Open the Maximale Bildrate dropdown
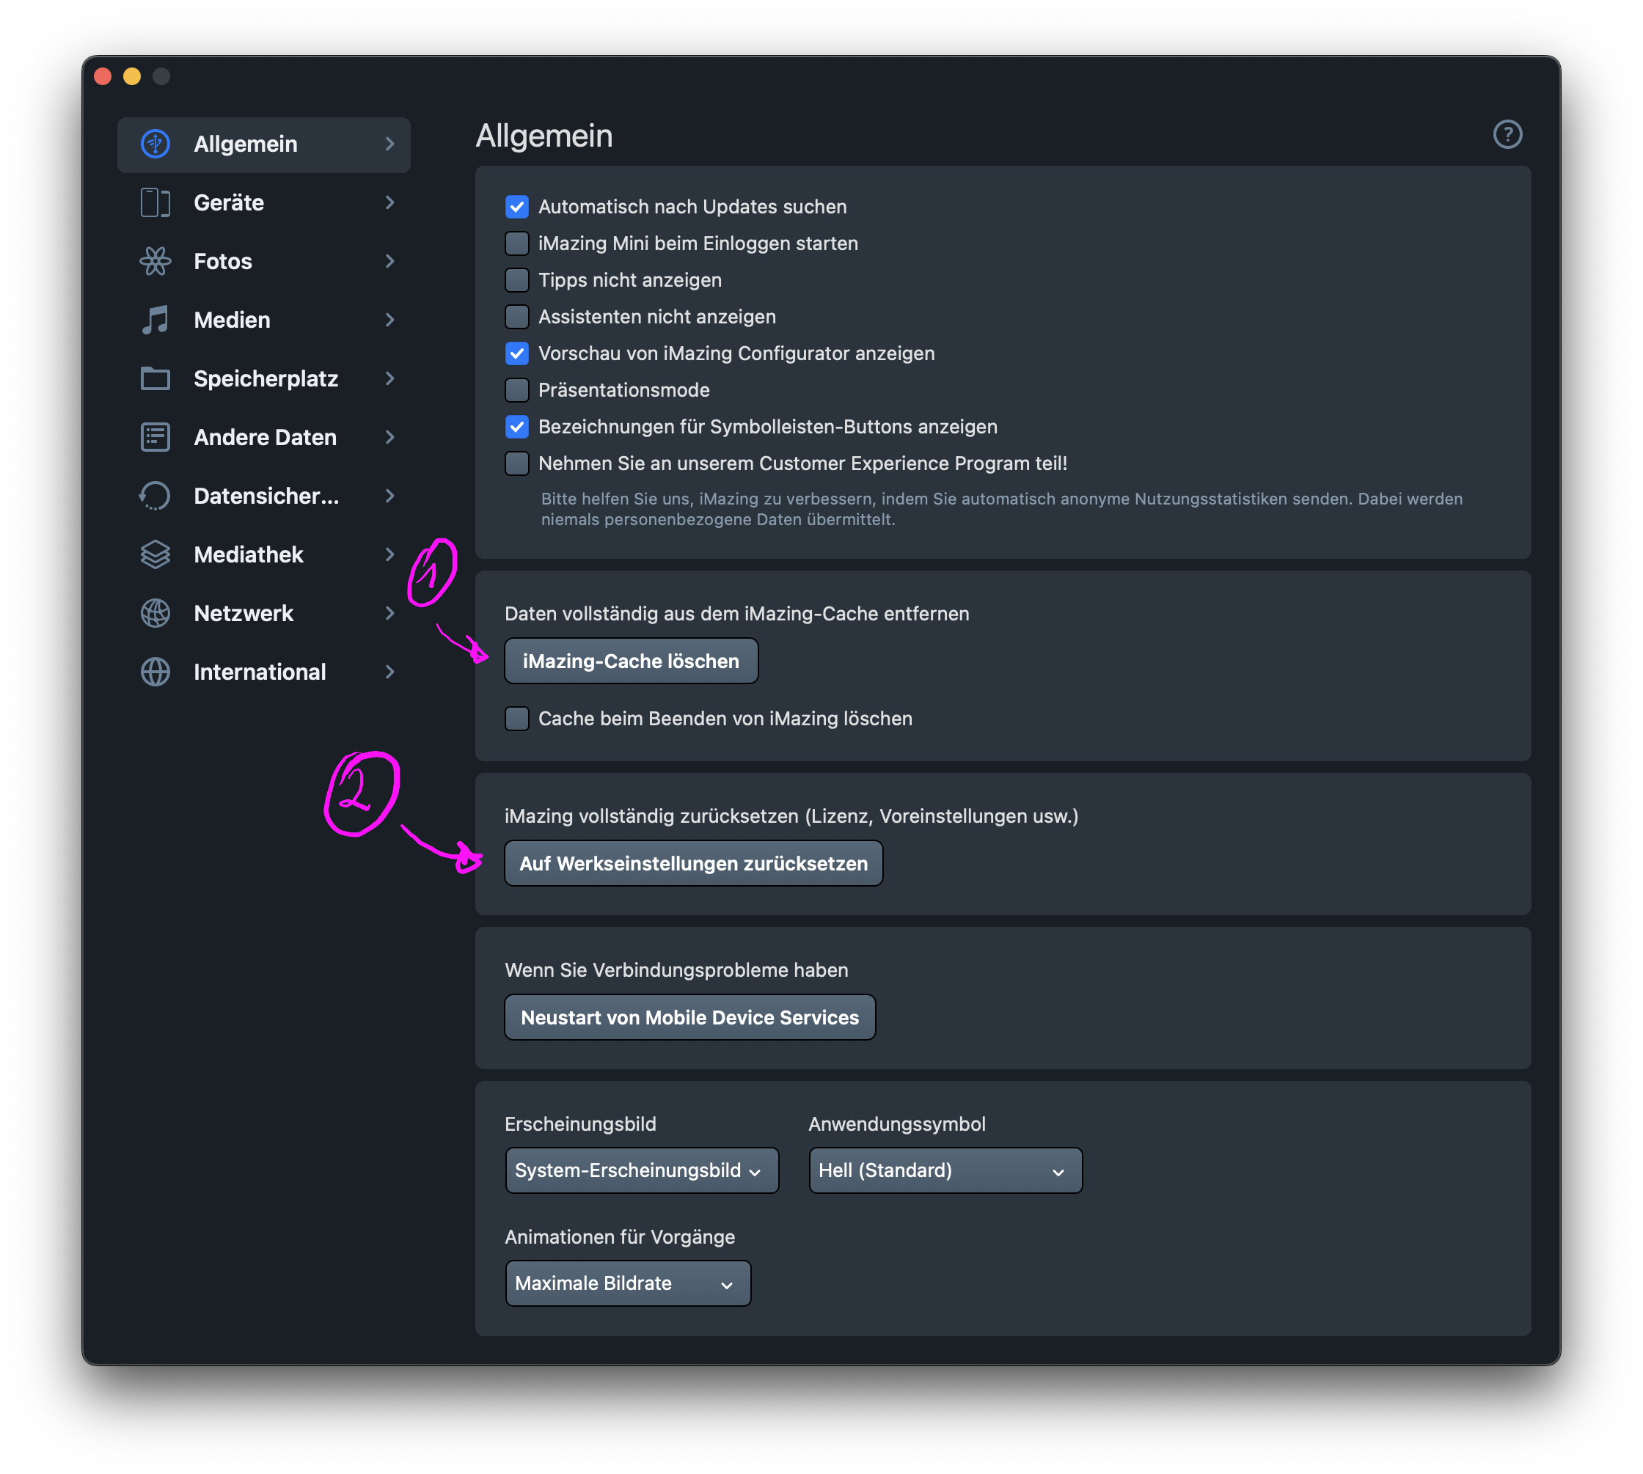 [x=627, y=1283]
